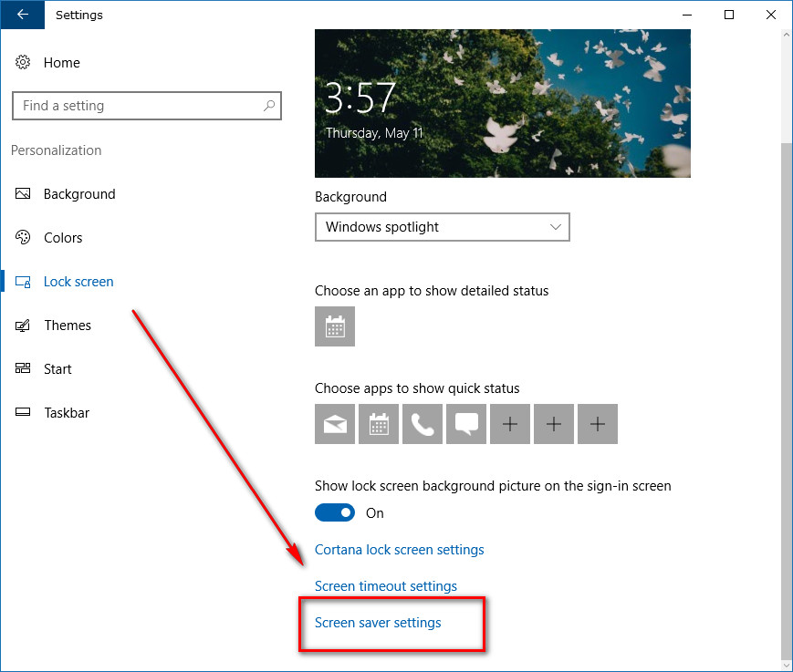793x672 pixels.
Task: Click the Phone quick status icon
Action: (423, 424)
